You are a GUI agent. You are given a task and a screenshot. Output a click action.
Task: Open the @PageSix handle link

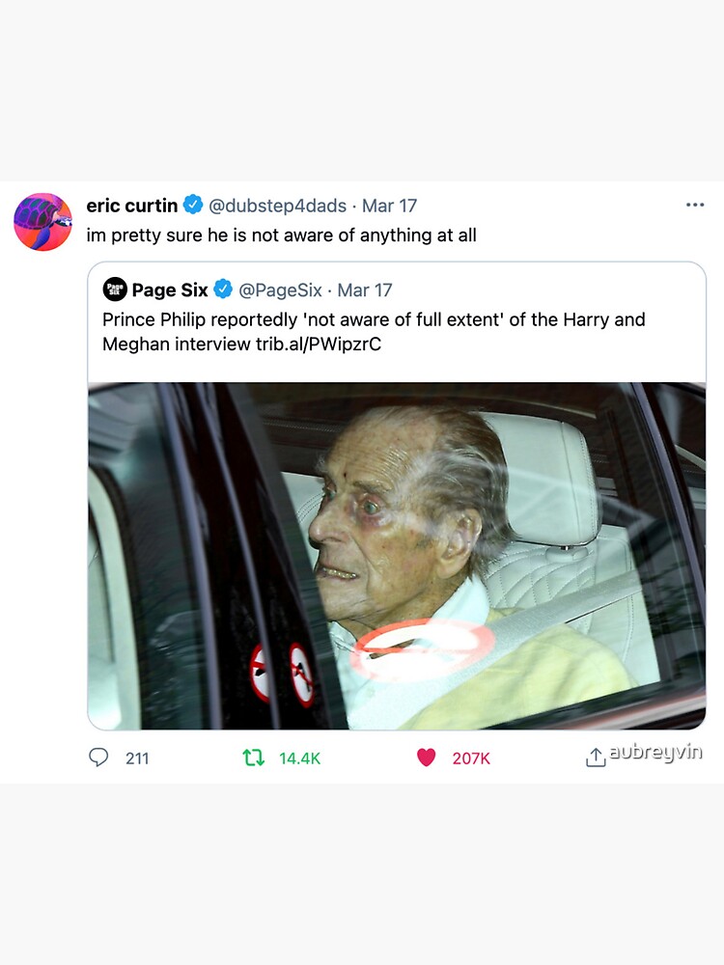click(280, 289)
